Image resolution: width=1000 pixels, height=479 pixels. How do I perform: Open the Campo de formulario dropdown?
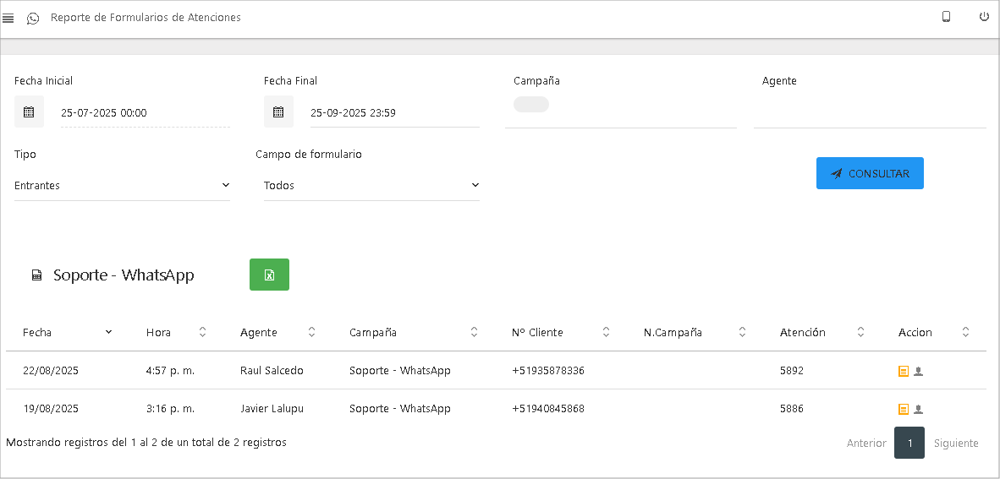(x=371, y=186)
